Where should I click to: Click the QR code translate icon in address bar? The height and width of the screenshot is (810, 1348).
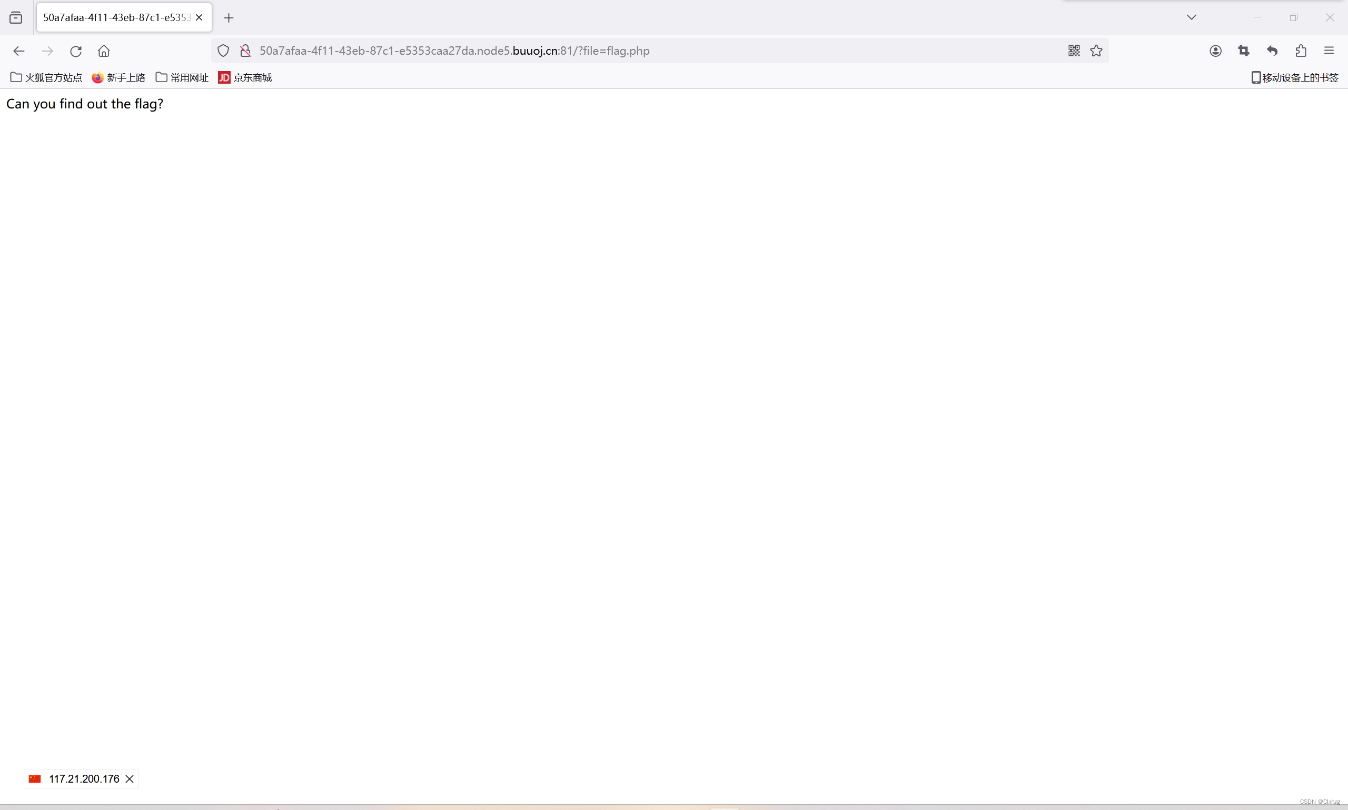[x=1073, y=50]
